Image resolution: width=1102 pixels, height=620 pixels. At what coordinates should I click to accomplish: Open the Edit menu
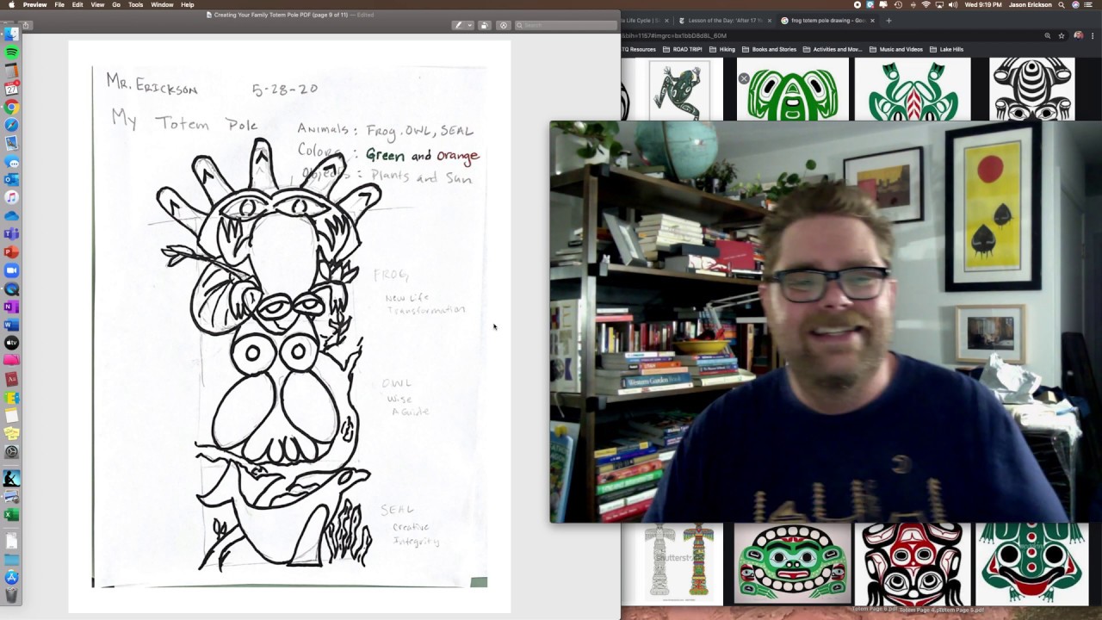tap(77, 4)
